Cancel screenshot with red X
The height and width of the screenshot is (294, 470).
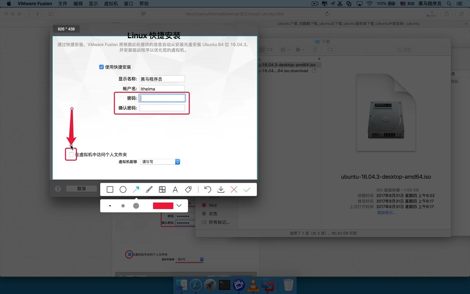click(234, 189)
